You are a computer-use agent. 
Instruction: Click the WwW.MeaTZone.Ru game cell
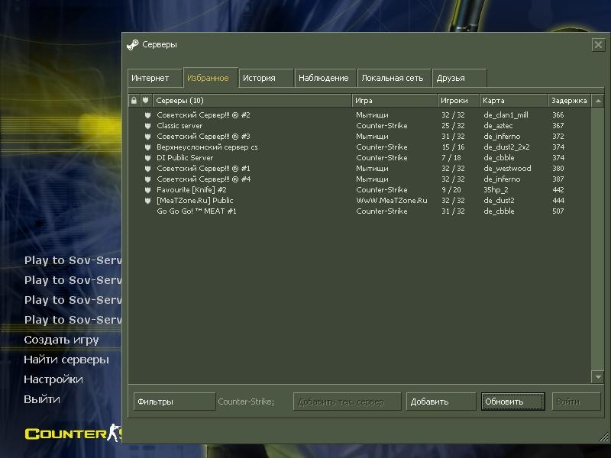pyautogui.click(x=392, y=201)
